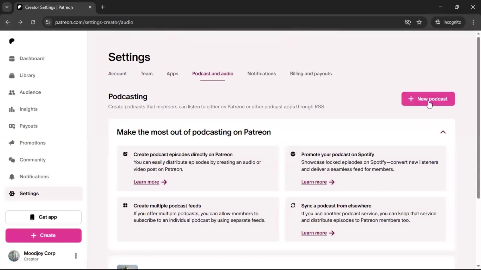Switch to the Apps tab
This screenshot has width=481, height=270.
[172, 74]
